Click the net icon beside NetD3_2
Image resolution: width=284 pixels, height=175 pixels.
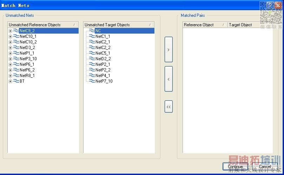tap(16, 47)
